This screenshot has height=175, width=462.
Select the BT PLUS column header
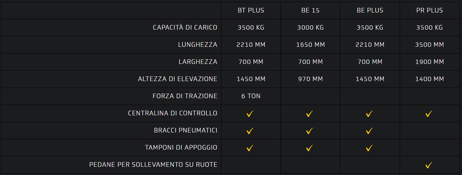[251, 10]
